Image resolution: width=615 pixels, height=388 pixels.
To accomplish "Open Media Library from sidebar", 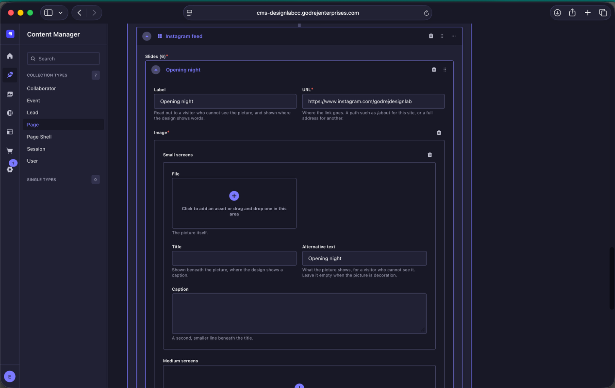I will tap(10, 94).
